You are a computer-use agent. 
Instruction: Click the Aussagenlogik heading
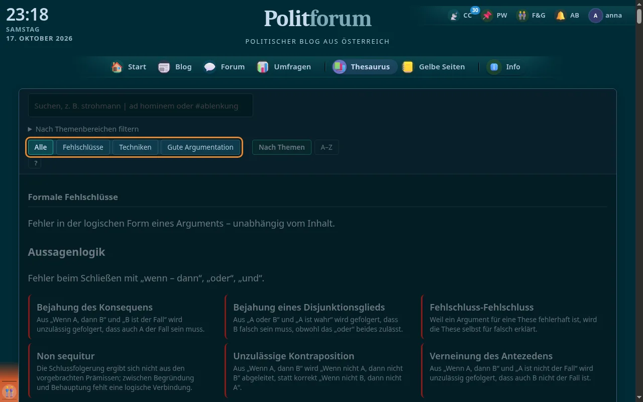click(x=66, y=252)
